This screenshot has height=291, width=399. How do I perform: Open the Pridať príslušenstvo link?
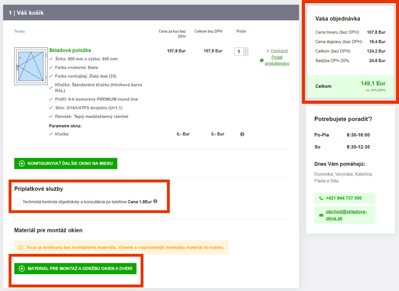point(277,60)
